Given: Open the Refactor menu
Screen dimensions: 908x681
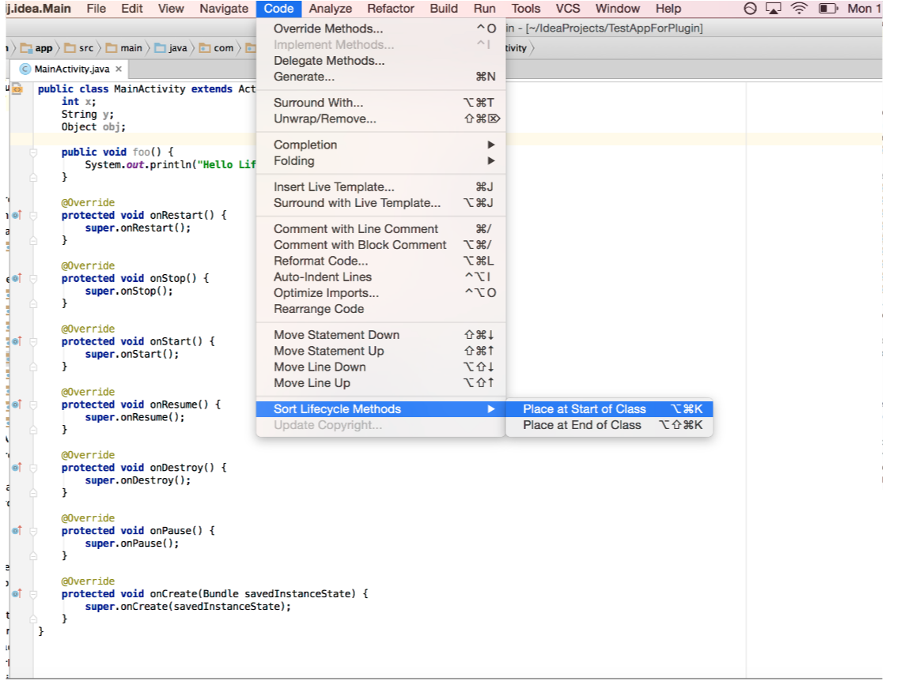Looking at the screenshot, I should 390,9.
